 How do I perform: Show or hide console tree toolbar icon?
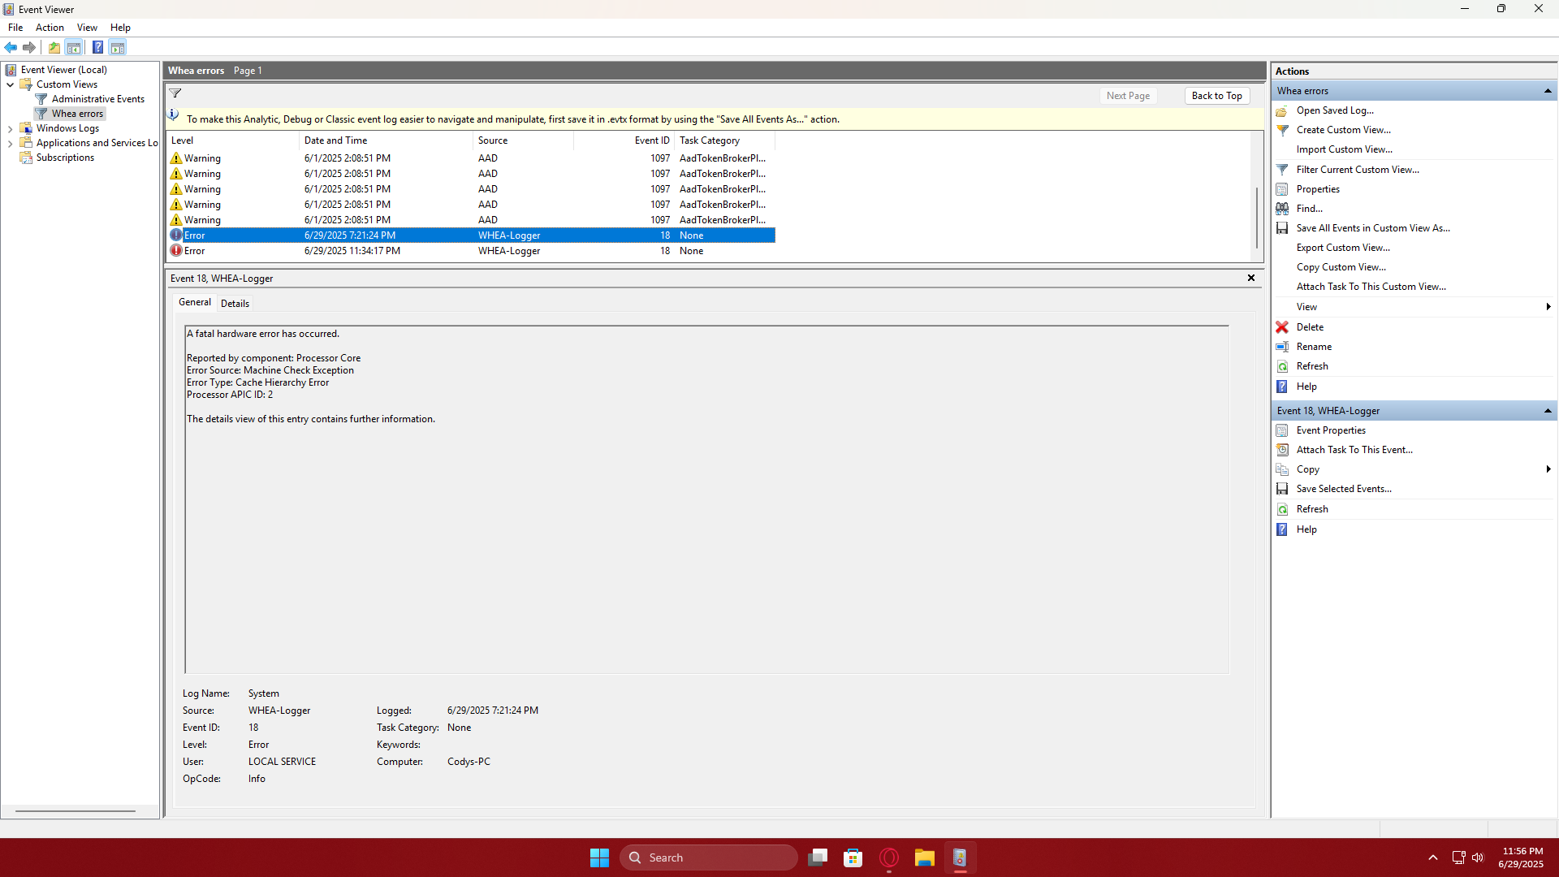74,47
